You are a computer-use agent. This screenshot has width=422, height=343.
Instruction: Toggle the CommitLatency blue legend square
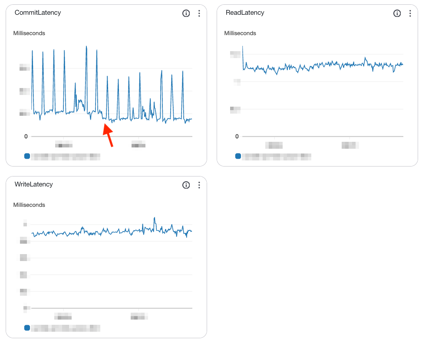click(x=27, y=156)
